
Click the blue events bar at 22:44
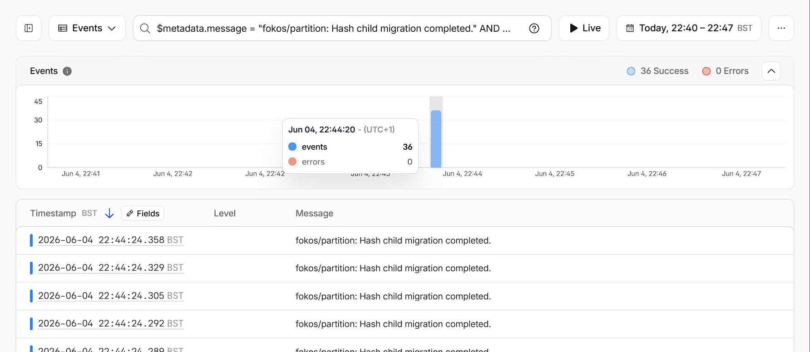pos(436,139)
